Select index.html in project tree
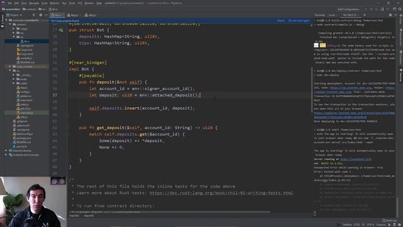Viewport: 403px width, 227px height. [x=25, y=100]
